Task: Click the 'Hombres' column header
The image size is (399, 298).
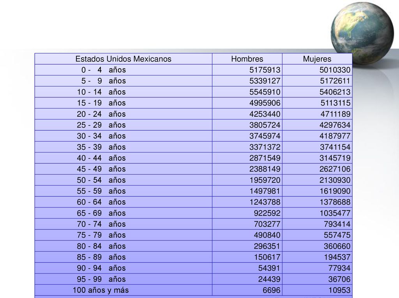Action: tap(247, 59)
